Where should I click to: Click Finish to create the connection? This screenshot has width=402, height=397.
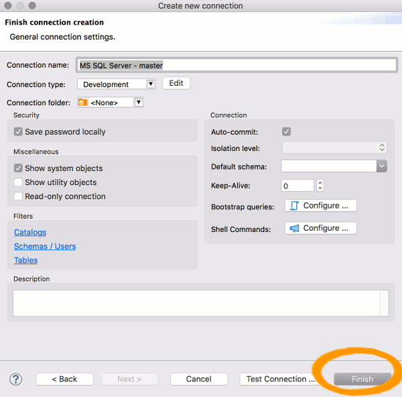tap(362, 379)
